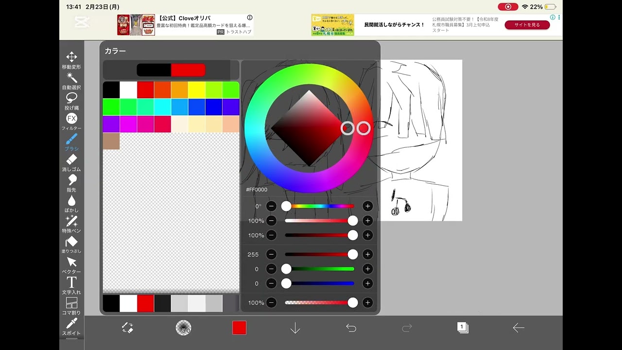The image size is (622, 350).
Task: Select the 塗りつぶし fill bucket tool
Action: point(71,245)
